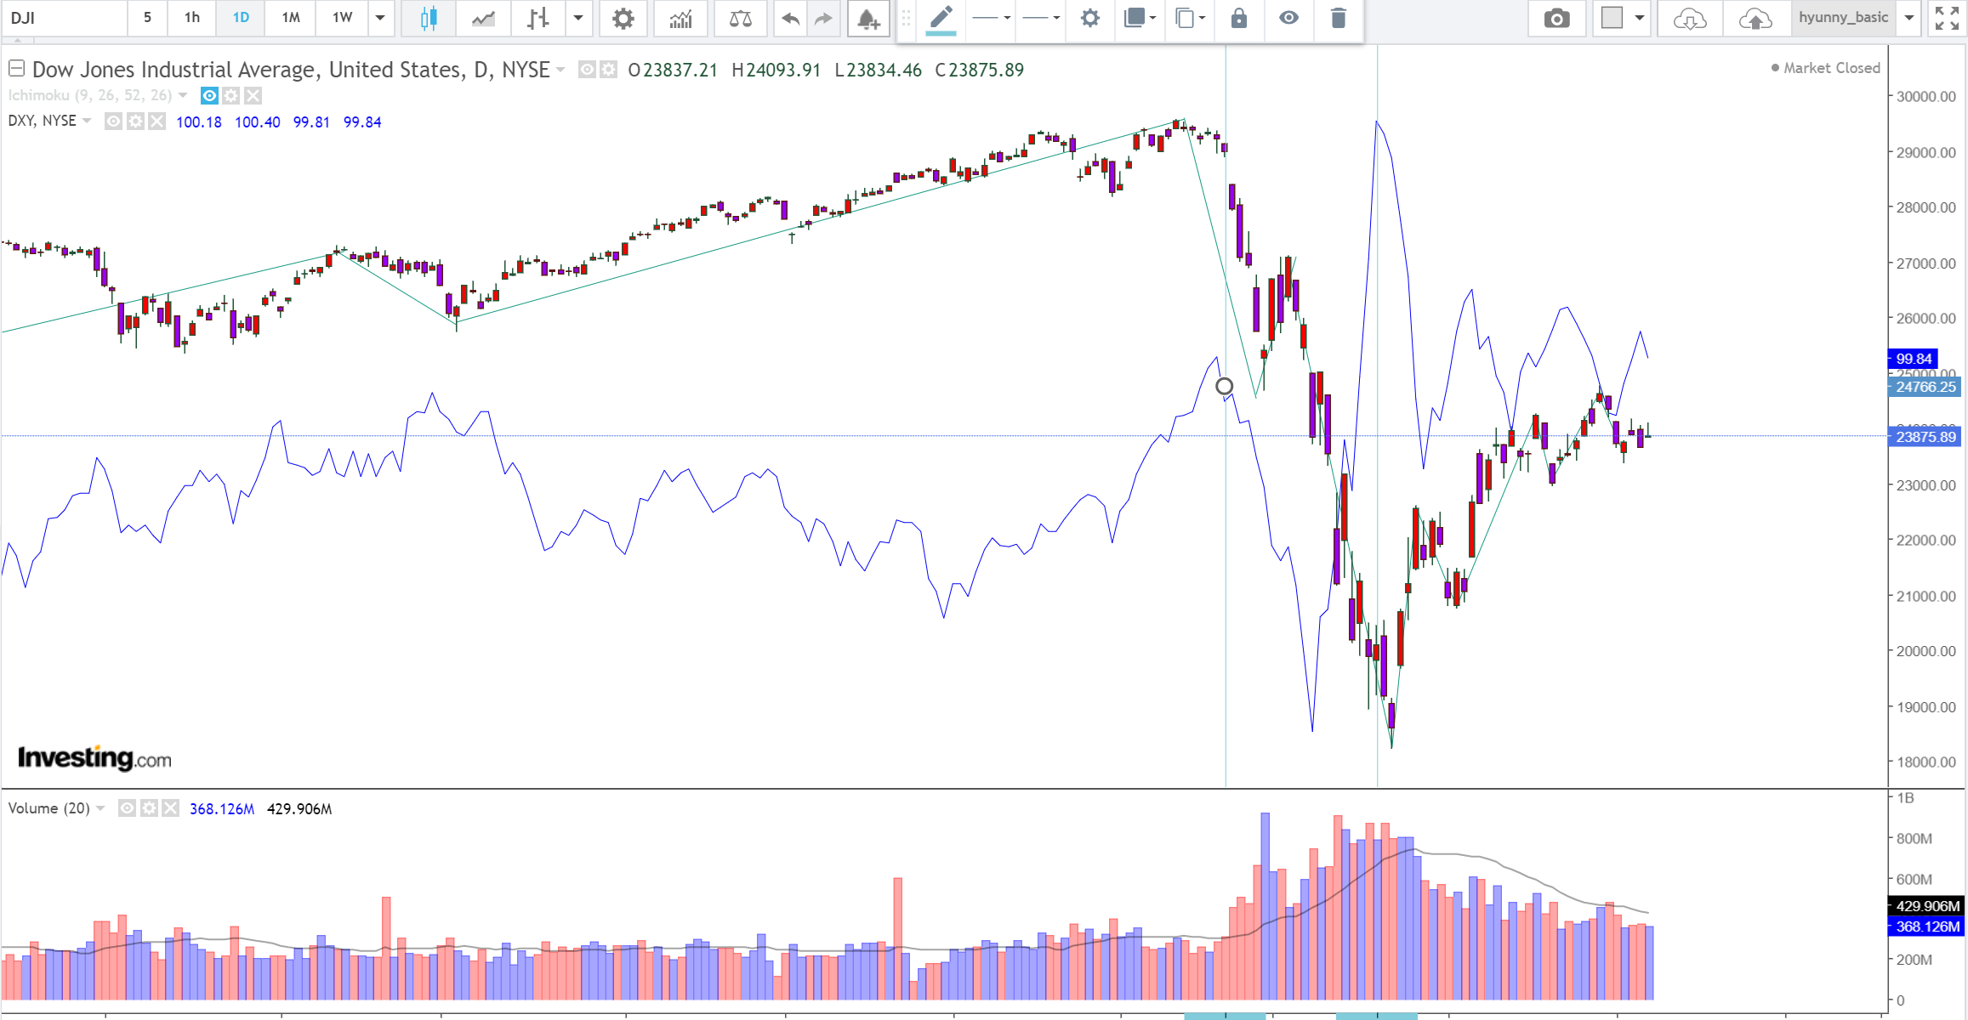
Task: Switch to the 1W timeframe
Action: [342, 18]
